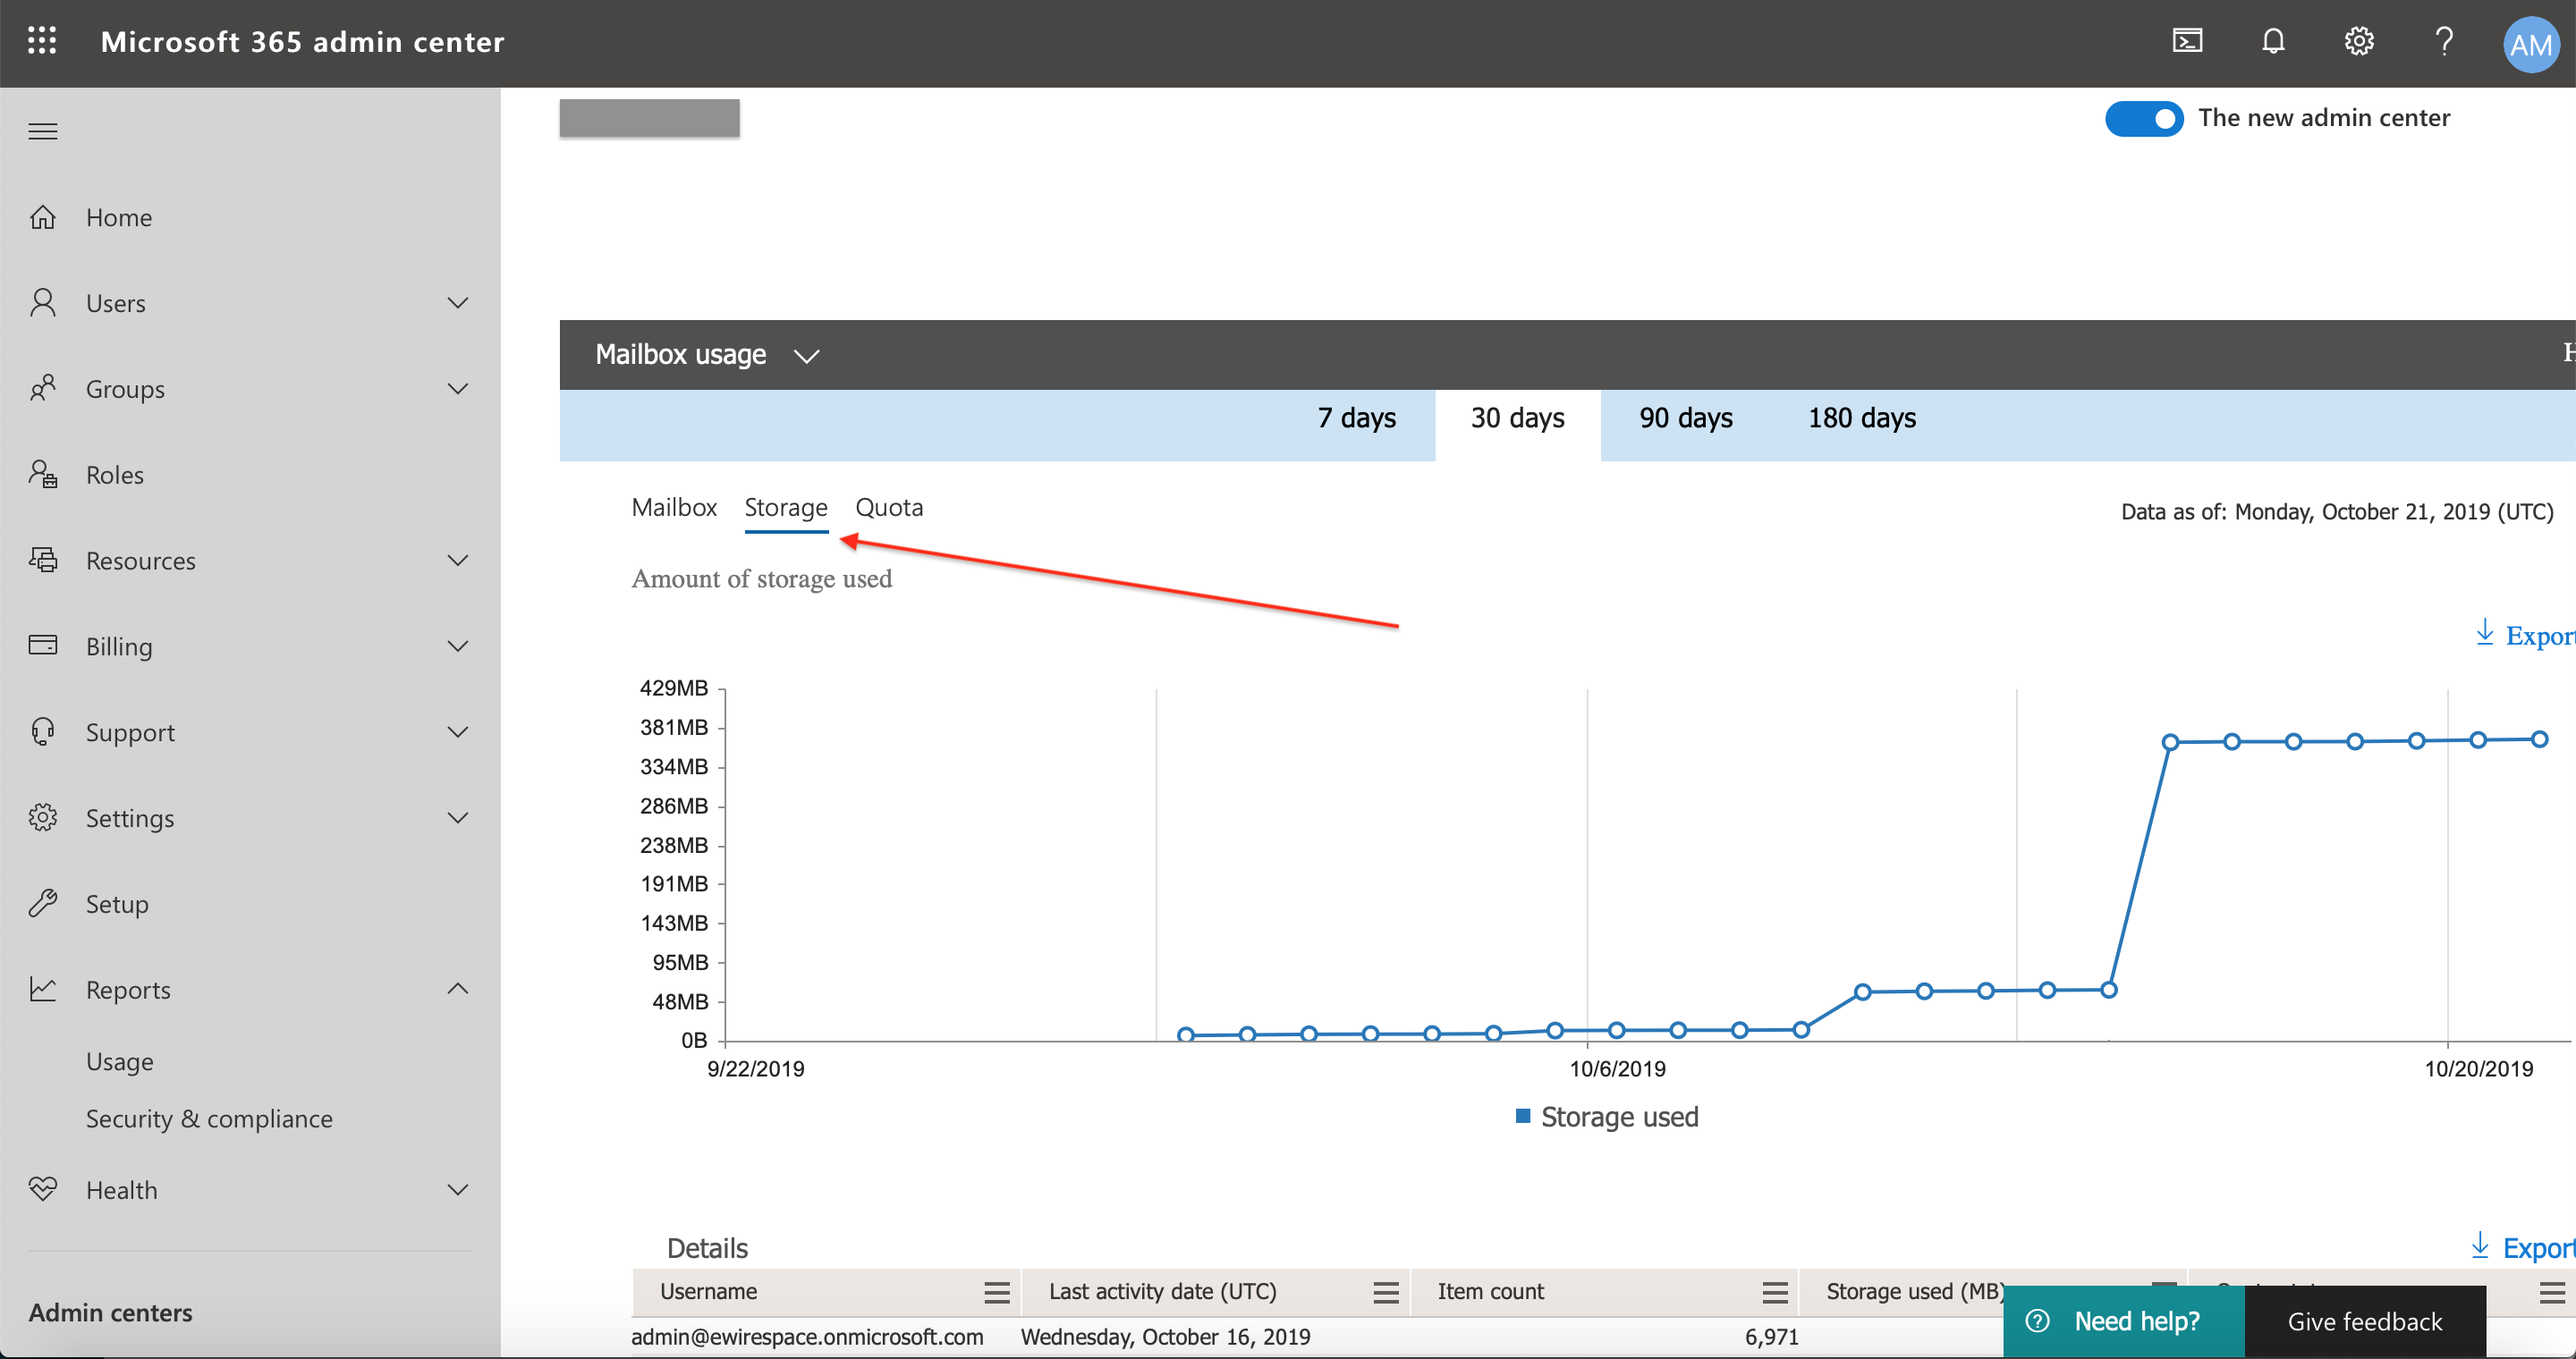Open Last activity date column menu icon
The height and width of the screenshot is (1359, 2576).
[x=1386, y=1293]
